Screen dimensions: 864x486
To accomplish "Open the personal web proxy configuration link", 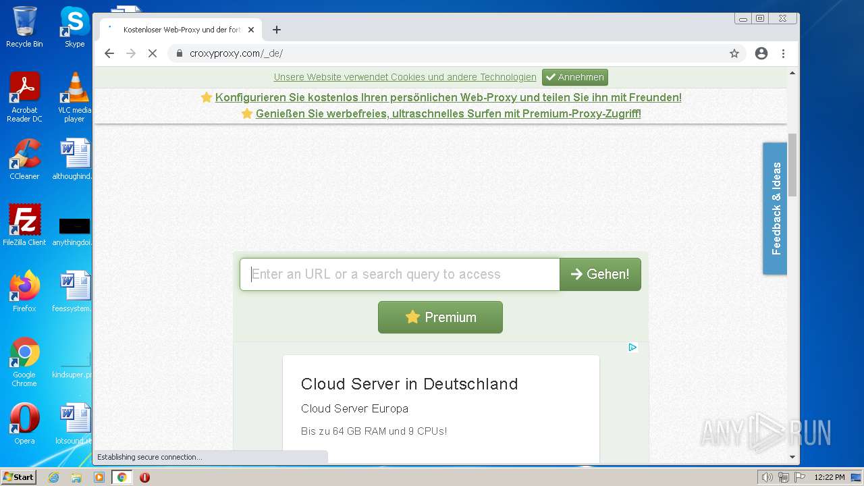I will point(448,97).
